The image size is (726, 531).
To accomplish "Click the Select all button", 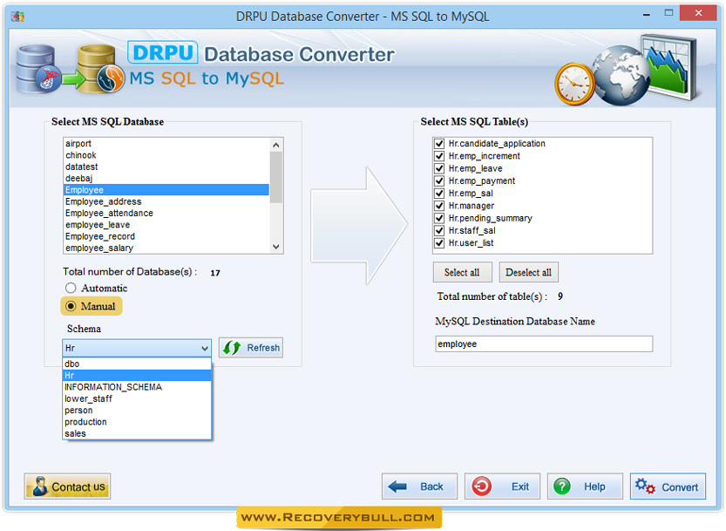I will (x=462, y=272).
